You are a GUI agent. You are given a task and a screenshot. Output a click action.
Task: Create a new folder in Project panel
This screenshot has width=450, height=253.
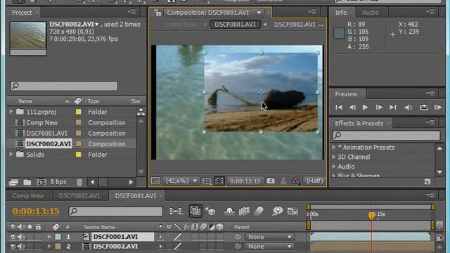pos(27,182)
